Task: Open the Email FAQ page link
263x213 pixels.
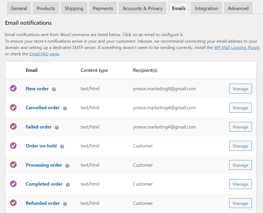Action: pos(44,54)
